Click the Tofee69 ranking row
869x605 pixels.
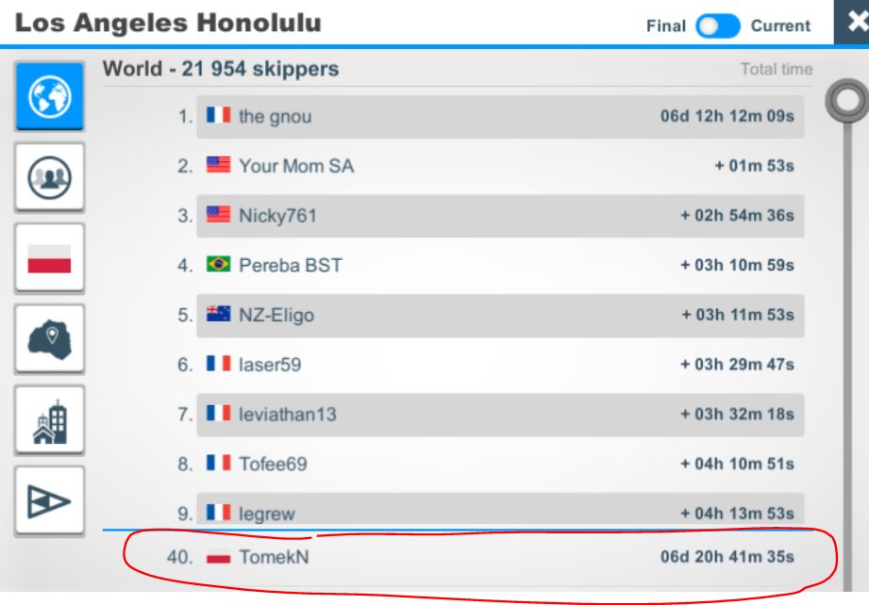coord(500,464)
